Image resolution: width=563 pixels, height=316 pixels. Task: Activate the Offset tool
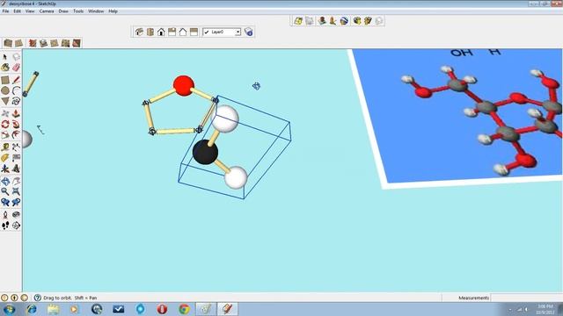[x=16, y=135]
